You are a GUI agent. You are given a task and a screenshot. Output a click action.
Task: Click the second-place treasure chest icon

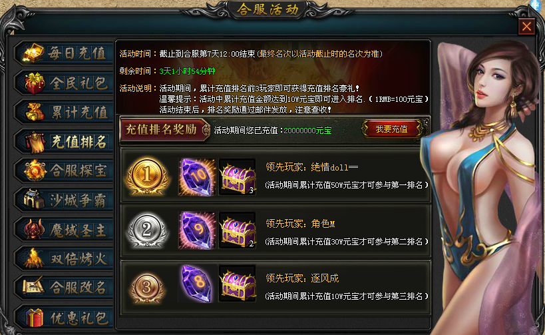click(x=238, y=230)
